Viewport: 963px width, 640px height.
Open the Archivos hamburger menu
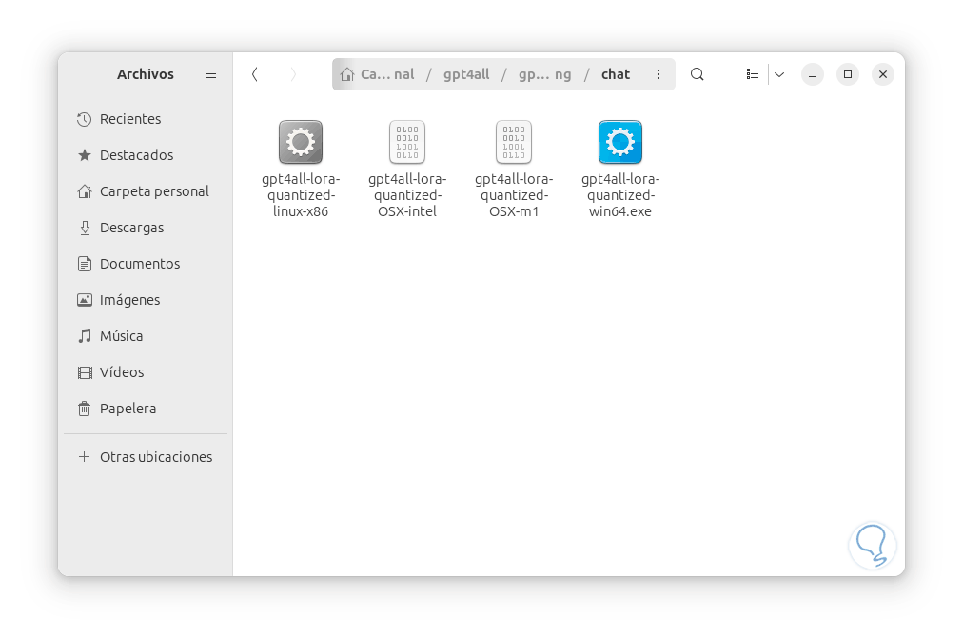coord(210,73)
